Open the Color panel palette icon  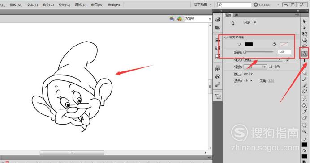point(217,19)
